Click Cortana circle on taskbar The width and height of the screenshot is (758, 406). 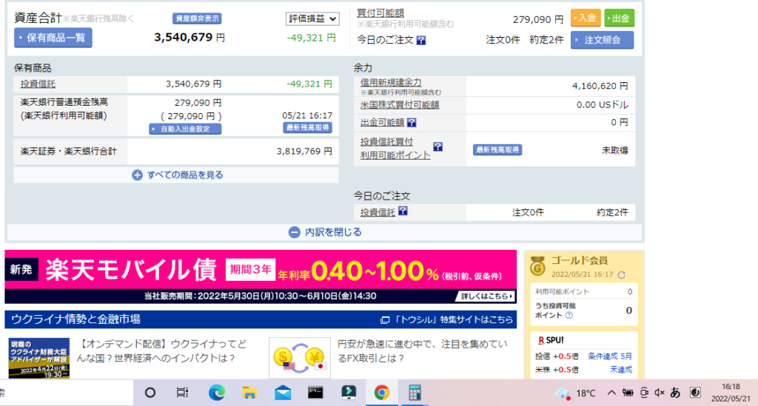click(150, 393)
